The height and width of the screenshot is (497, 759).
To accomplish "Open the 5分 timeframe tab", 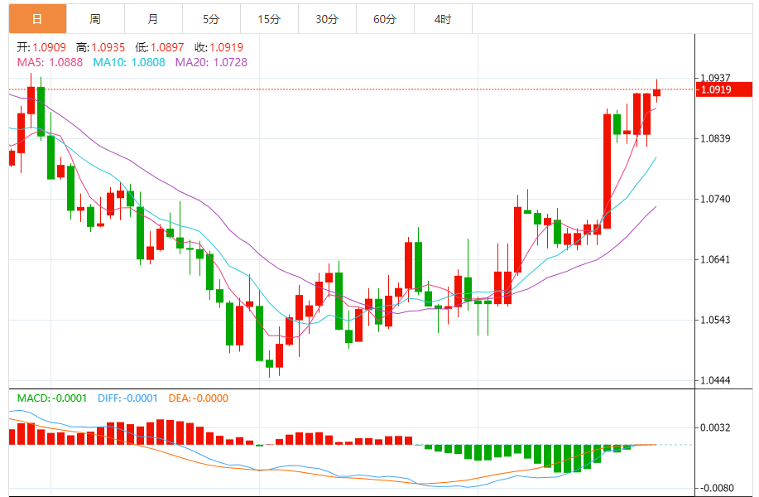I will tap(212, 19).
